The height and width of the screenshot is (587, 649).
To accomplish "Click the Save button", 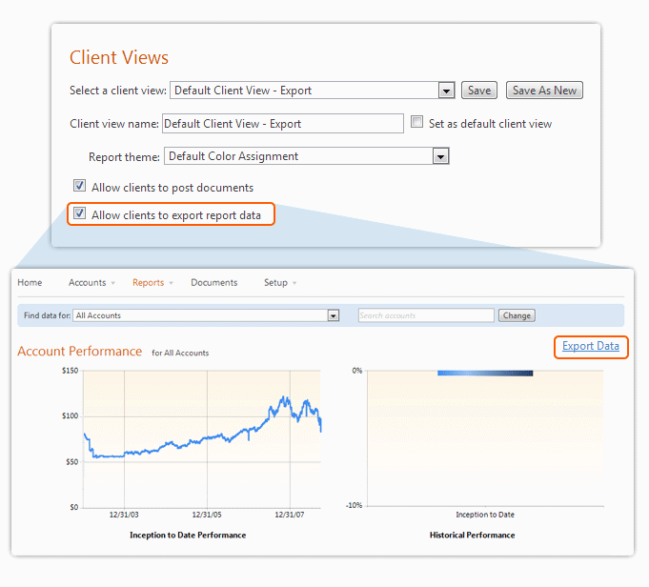I will pos(479,91).
